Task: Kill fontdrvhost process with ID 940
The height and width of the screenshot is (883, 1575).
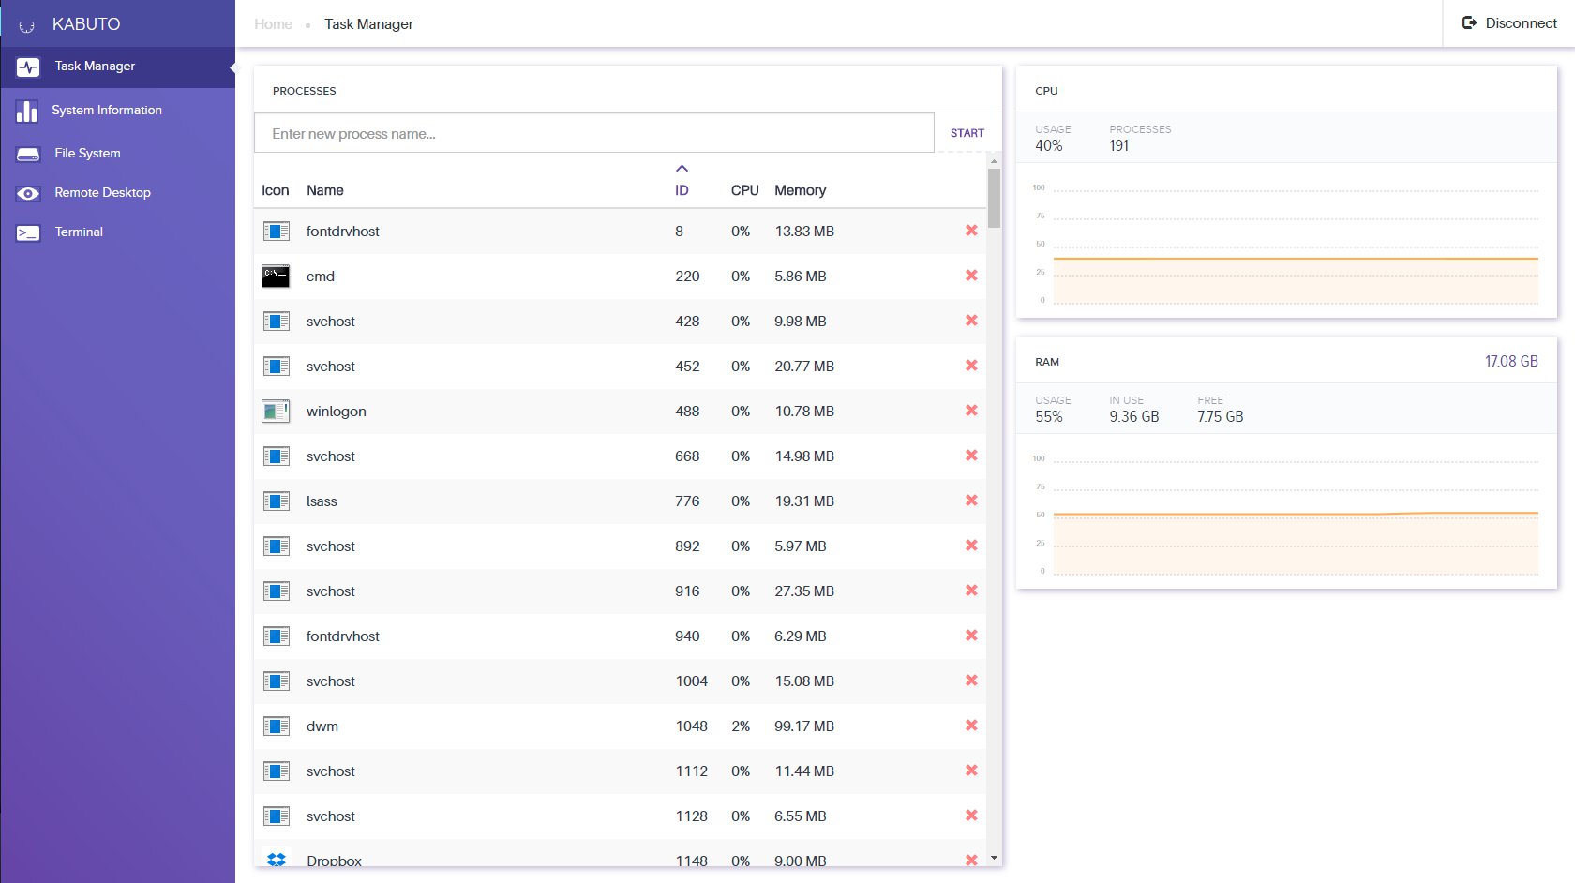Action: point(971,636)
